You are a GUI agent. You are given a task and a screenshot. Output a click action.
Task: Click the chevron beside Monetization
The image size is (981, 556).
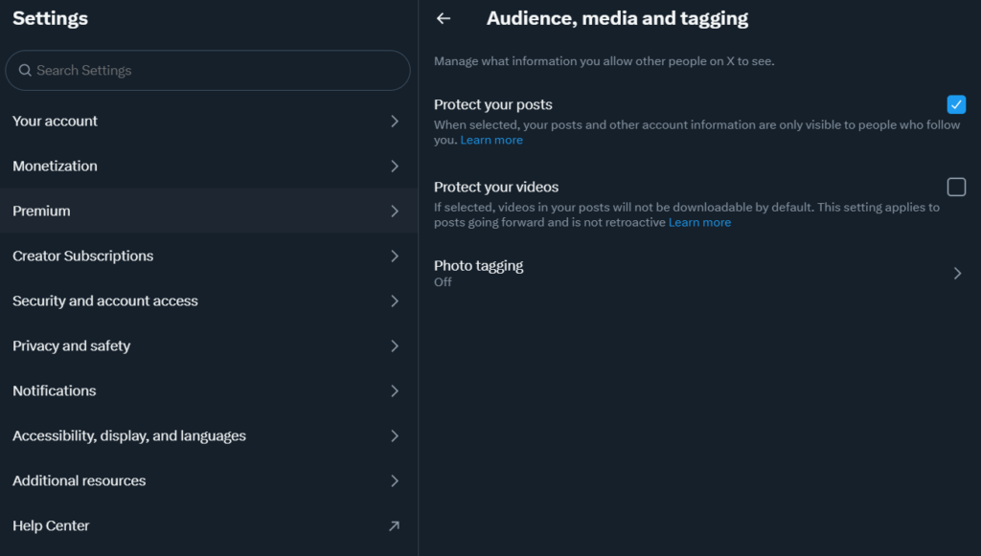[x=395, y=167]
